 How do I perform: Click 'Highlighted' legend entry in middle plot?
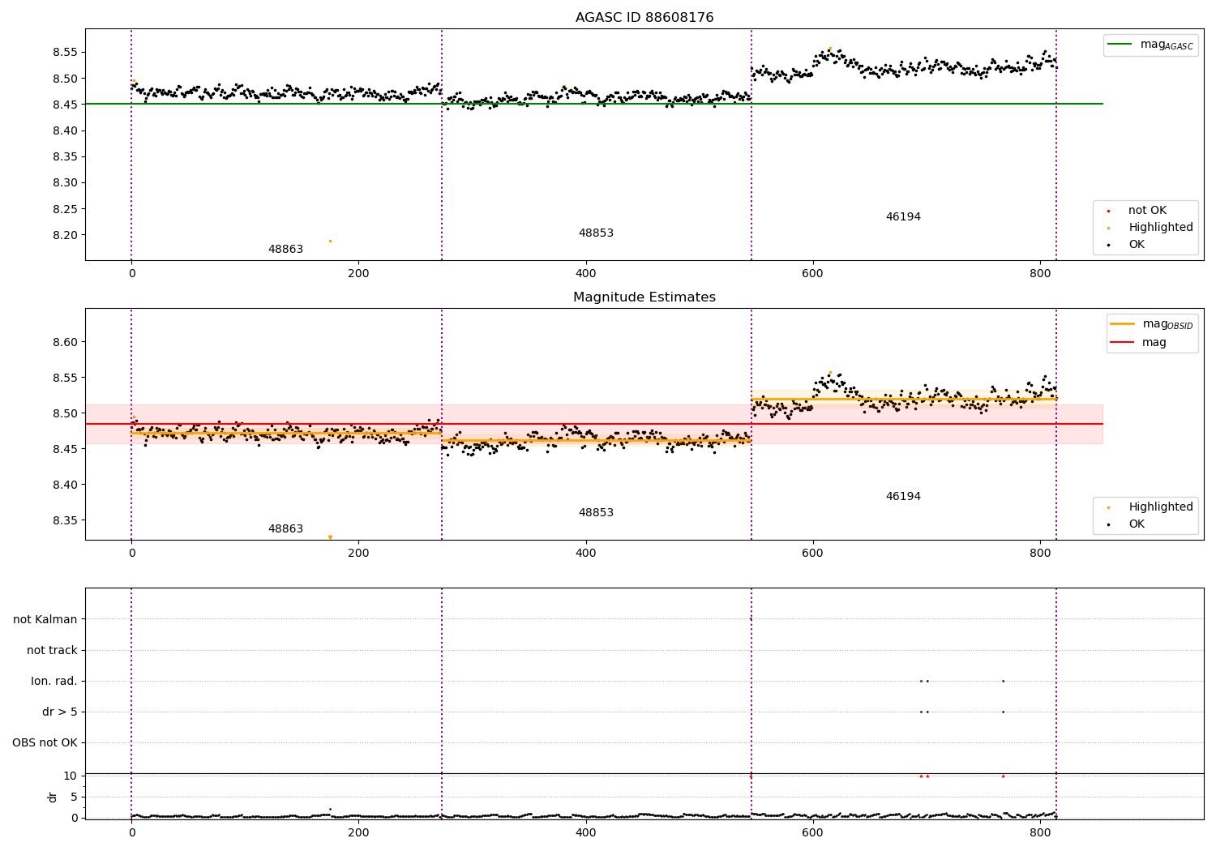pyautogui.click(x=1150, y=507)
